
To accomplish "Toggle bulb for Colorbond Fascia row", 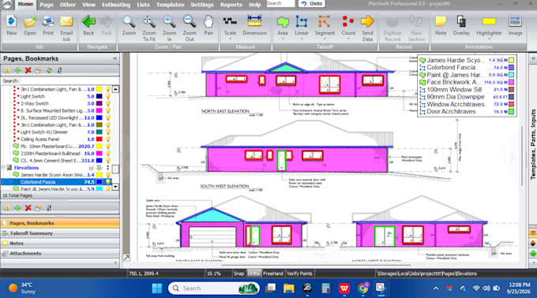I will tap(108, 182).
